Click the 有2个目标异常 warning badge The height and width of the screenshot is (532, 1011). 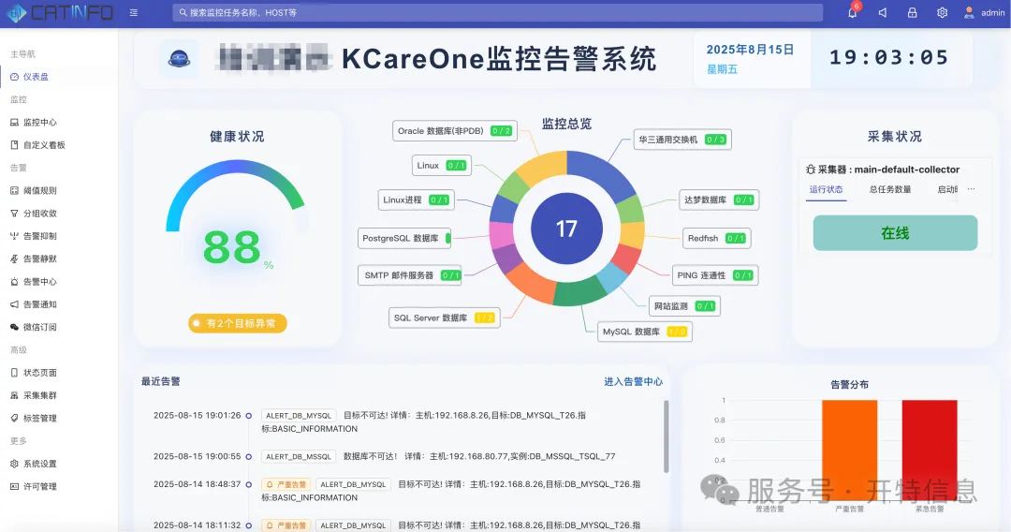[x=237, y=323]
